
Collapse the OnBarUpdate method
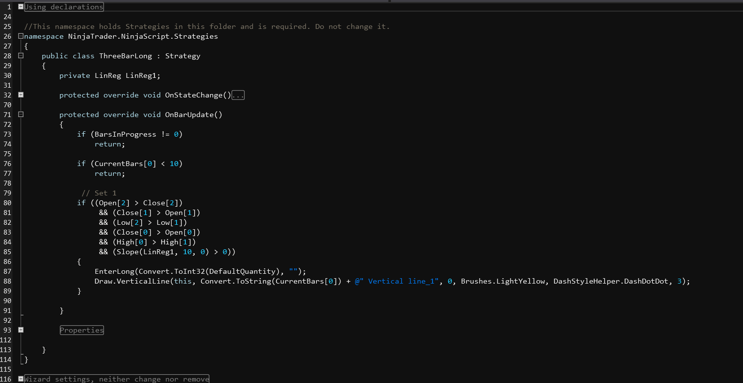(x=21, y=115)
